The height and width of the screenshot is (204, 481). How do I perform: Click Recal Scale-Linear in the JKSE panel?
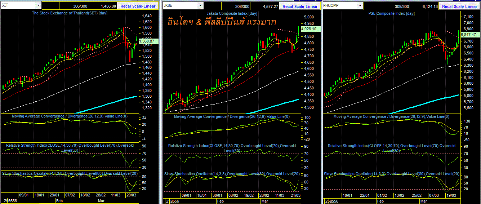click(x=300, y=6)
